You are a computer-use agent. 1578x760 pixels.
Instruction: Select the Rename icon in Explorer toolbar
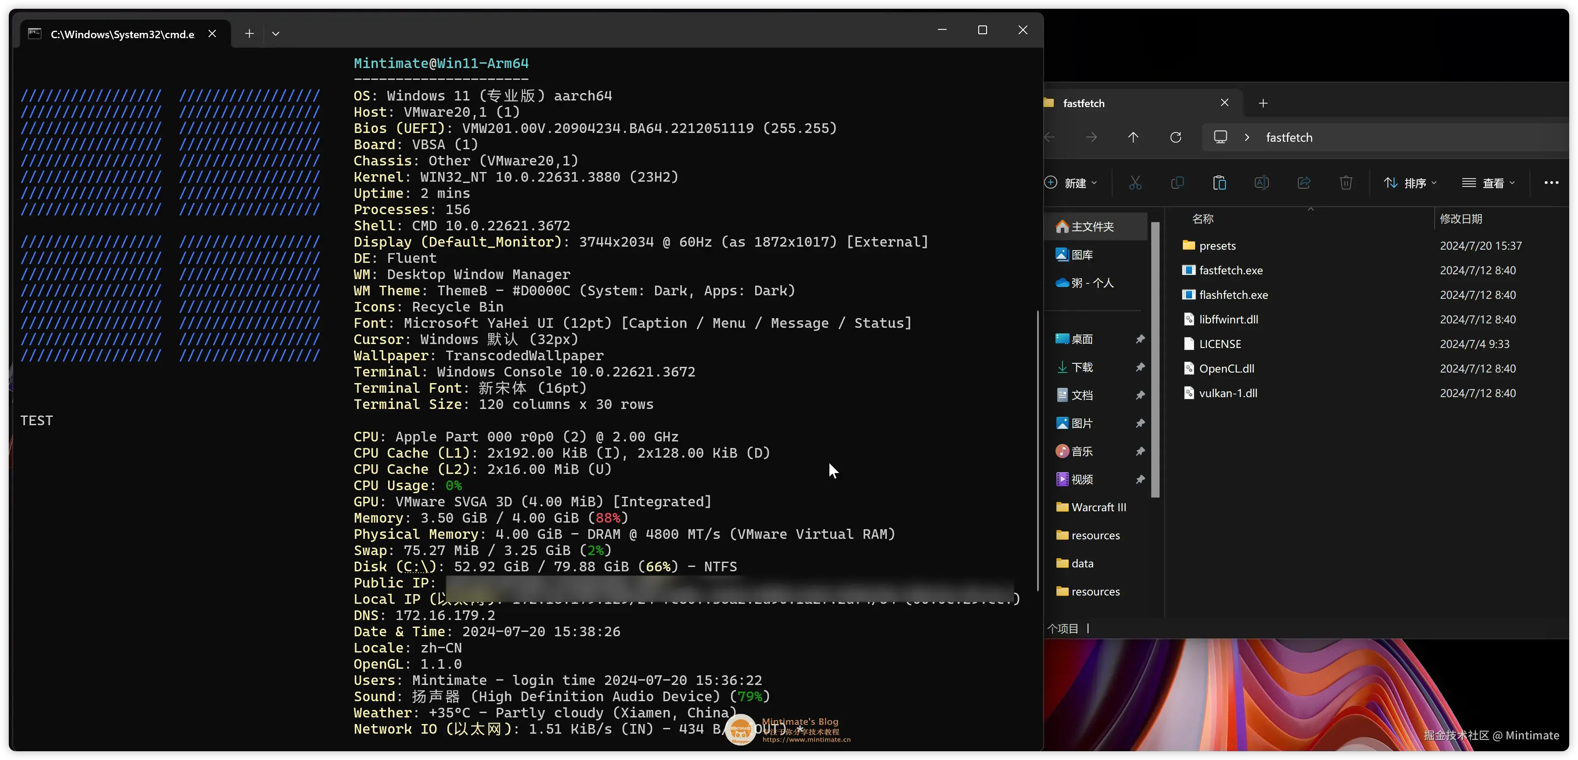coord(1261,183)
